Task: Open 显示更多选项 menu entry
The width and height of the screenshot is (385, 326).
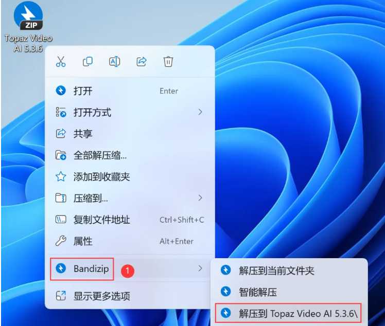Action: pos(101,296)
